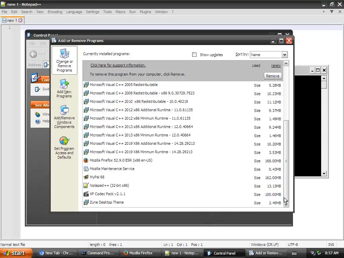Click the XP Codec Pack v2.1.1 icon

tap(86, 194)
